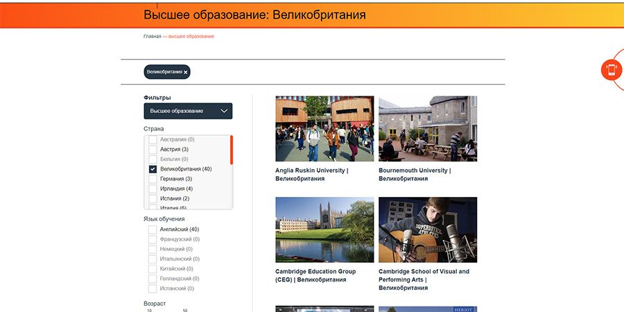This screenshot has width=624, height=312.
Task: Check the Английский language checkbox
Action: point(153,229)
